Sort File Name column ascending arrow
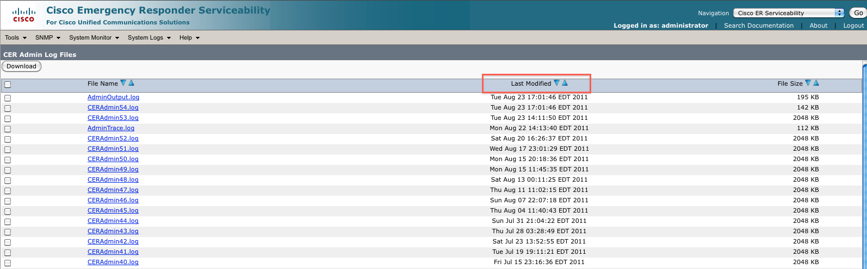This screenshot has height=269, width=867. click(x=131, y=83)
